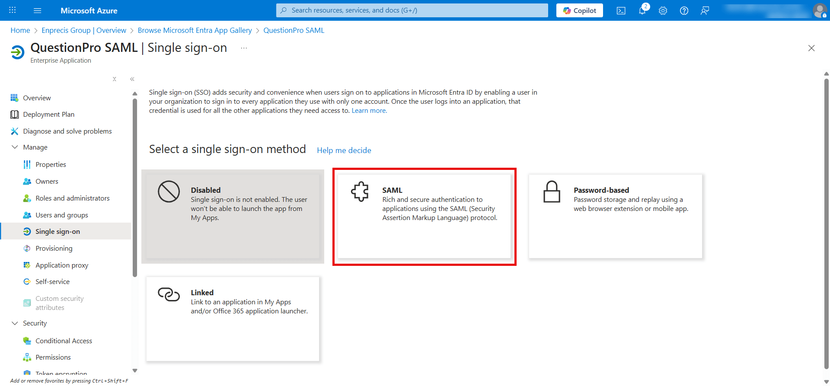Select the Linked sign-on method card
Screen dimensions: 830x386
[x=233, y=319]
